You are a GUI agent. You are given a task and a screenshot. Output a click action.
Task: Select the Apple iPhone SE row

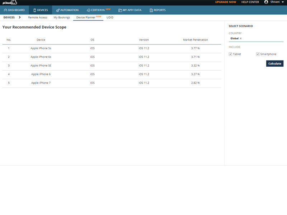point(112,66)
